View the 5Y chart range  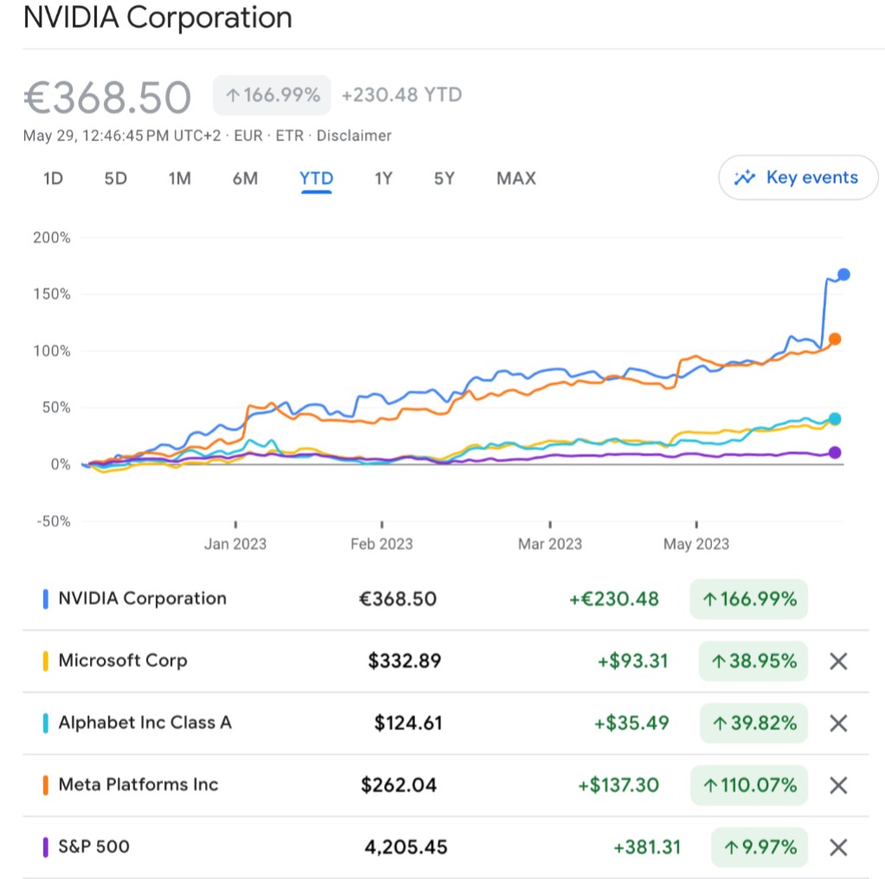(x=444, y=178)
